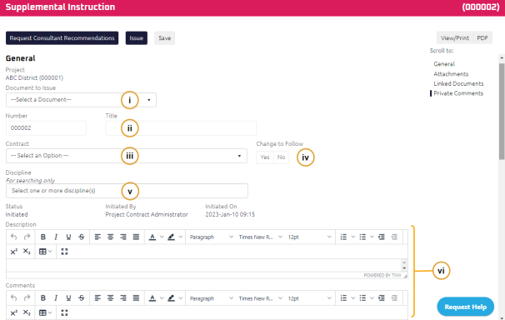Set Change to Follow to Yes
Screen dimensions: 505x320
(265, 157)
